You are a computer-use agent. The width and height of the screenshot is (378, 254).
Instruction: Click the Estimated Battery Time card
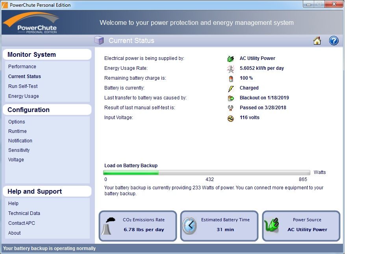pyautogui.click(x=219, y=226)
